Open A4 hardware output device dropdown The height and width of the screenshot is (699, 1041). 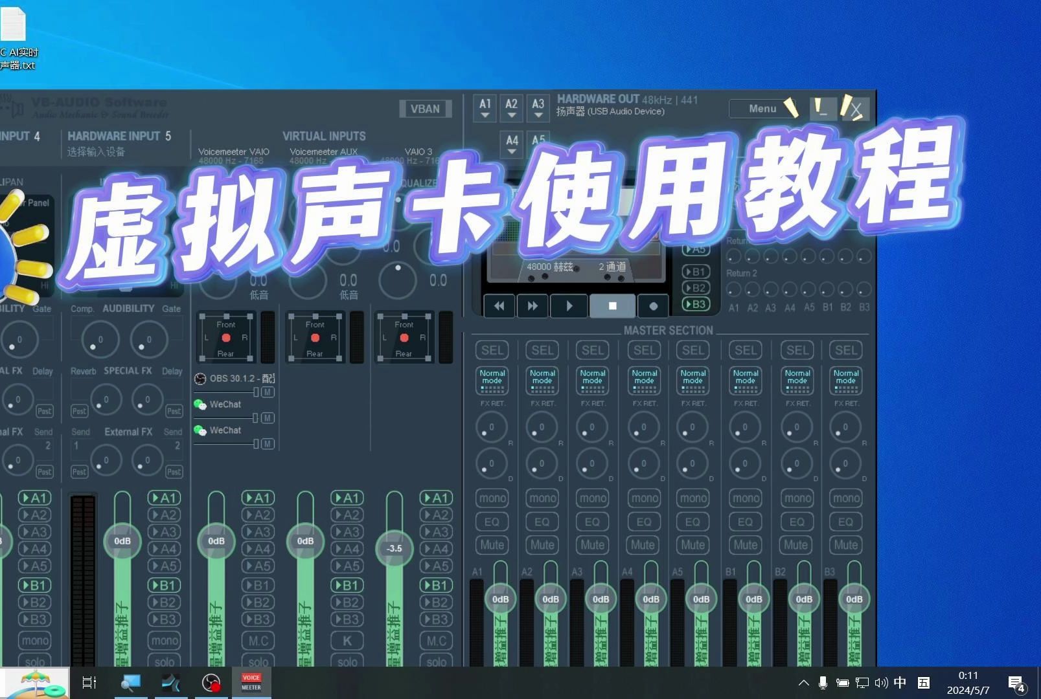click(512, 144)
